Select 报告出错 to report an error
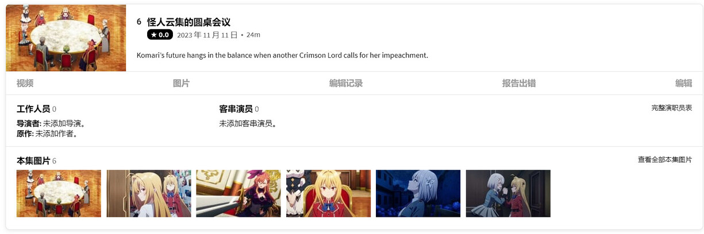The height and width of the screenshot is (234, 704). [x=519, y=83]
